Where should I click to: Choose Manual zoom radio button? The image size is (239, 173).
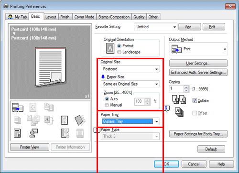coord(107,105)
